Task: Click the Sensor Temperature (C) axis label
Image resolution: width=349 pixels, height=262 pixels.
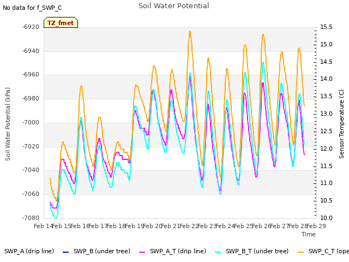Action: pos(341,124)
